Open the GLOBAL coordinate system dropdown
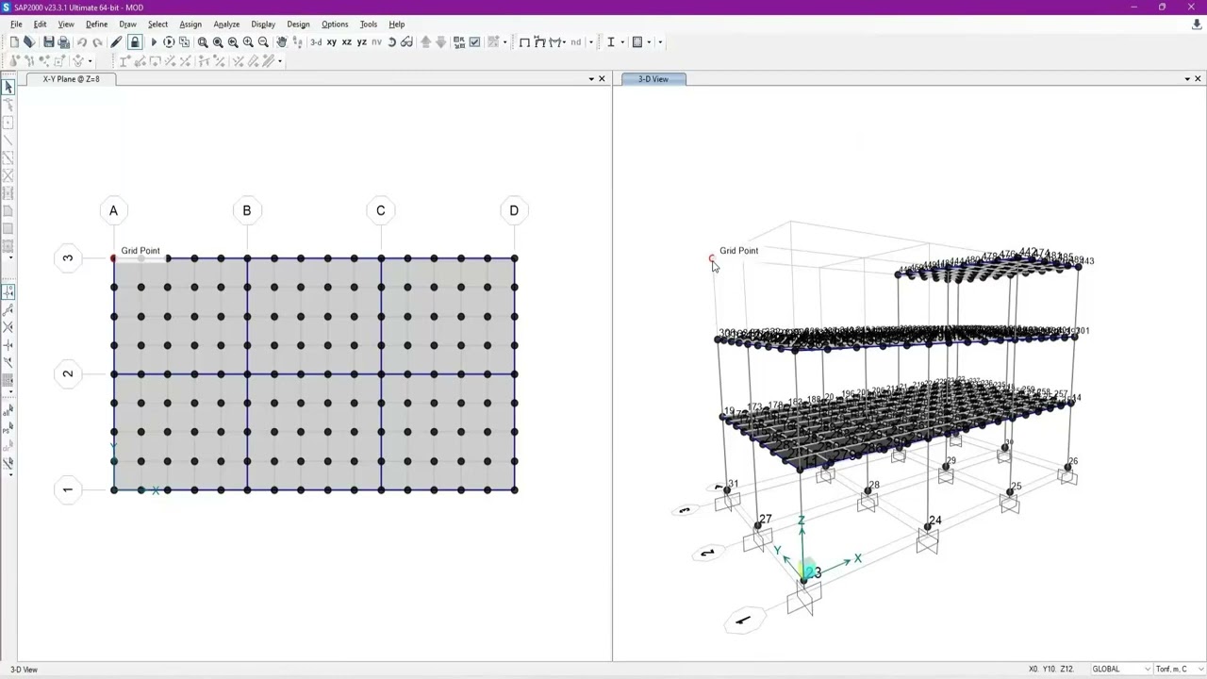The height and width of the screenshot is (679, 1207). [x=1120, y=669]
